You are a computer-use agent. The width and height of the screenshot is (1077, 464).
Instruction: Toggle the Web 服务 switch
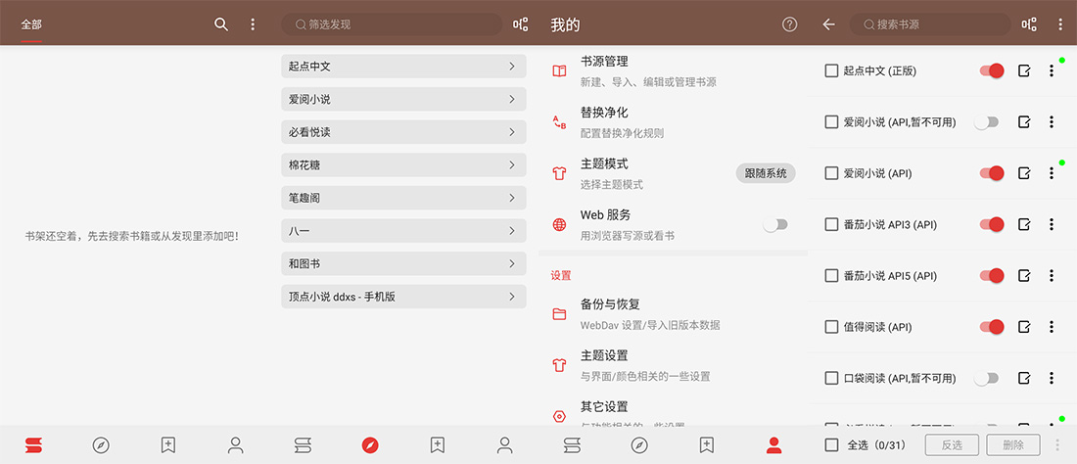(775, 224)
